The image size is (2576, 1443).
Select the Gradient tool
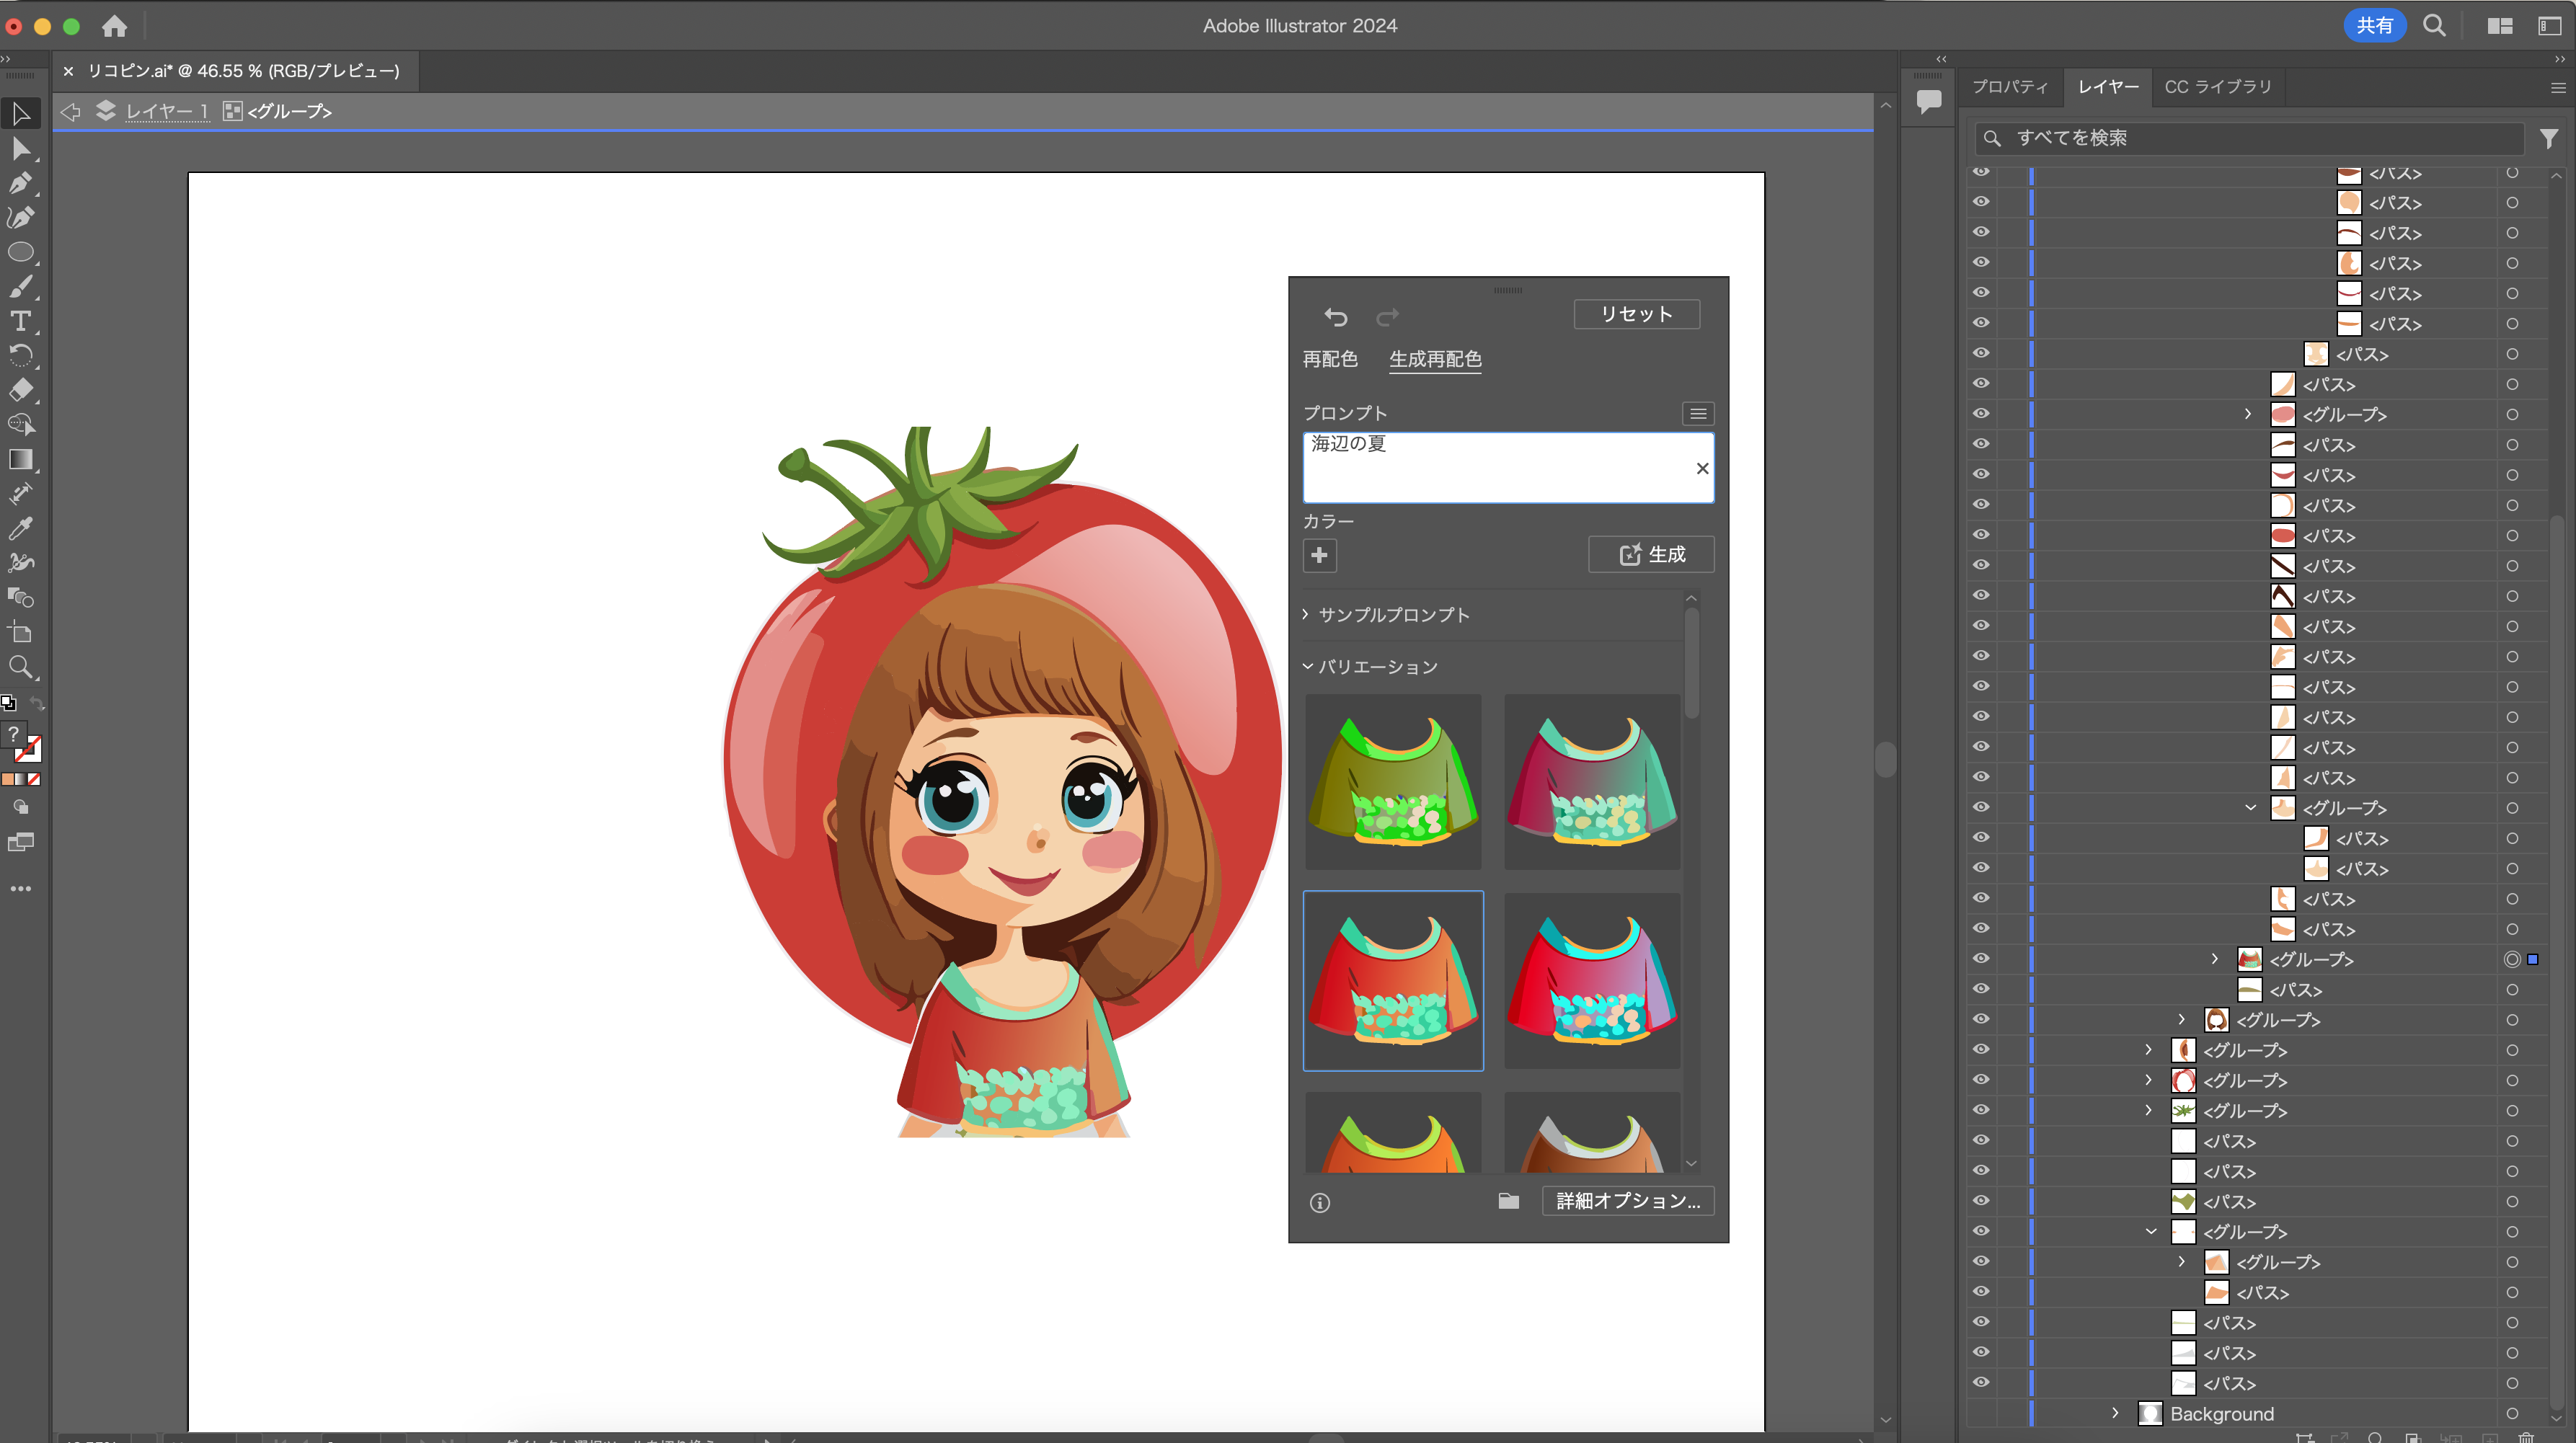point(21,459)
